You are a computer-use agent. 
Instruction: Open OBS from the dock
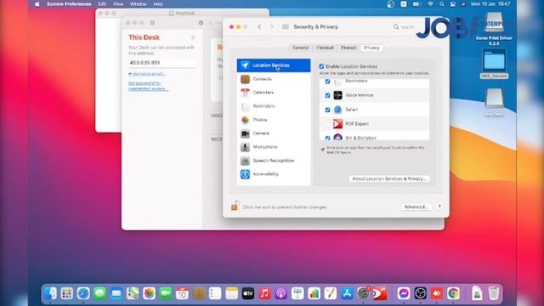point(420,293)
